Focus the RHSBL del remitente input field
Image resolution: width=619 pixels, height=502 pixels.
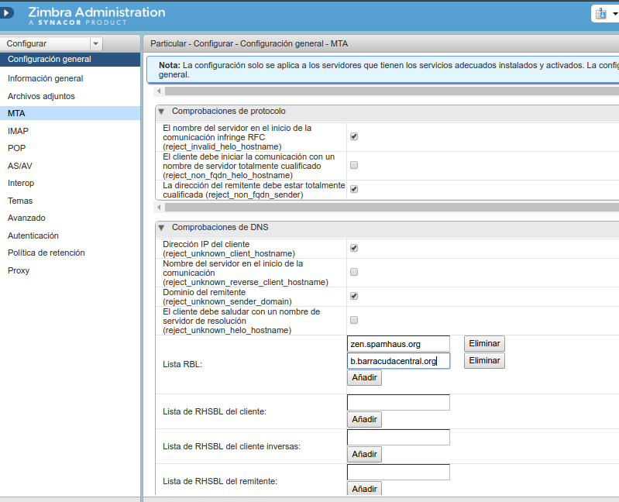point(398,472)
